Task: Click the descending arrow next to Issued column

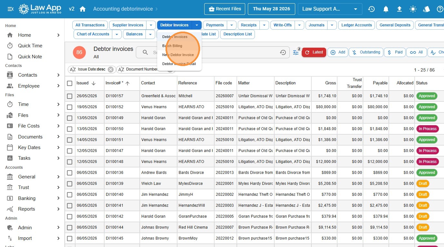Action: 94,83
